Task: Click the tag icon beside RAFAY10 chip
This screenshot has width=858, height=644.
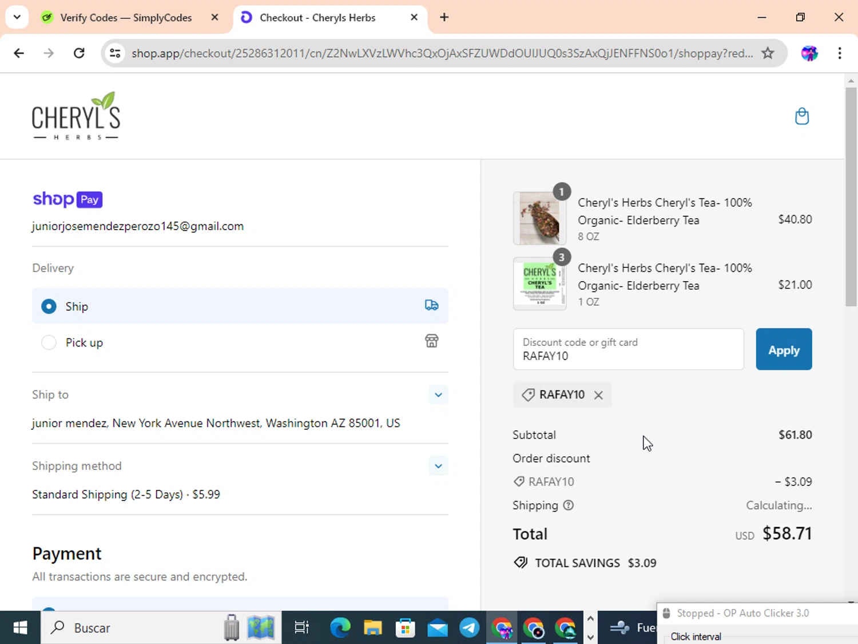Action: [528, 395]
